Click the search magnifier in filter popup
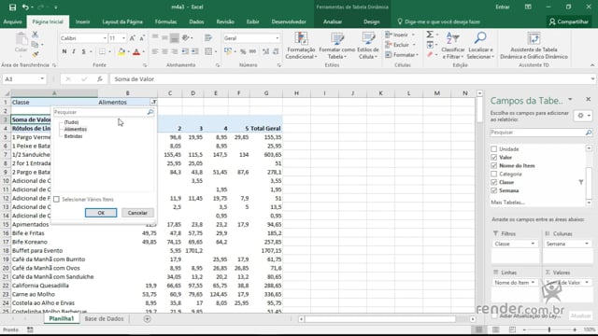598x336 pixels. click(x=150, y=112)
